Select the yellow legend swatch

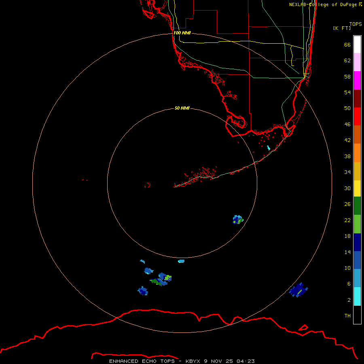pyautogui.click(x=357, y=188)
